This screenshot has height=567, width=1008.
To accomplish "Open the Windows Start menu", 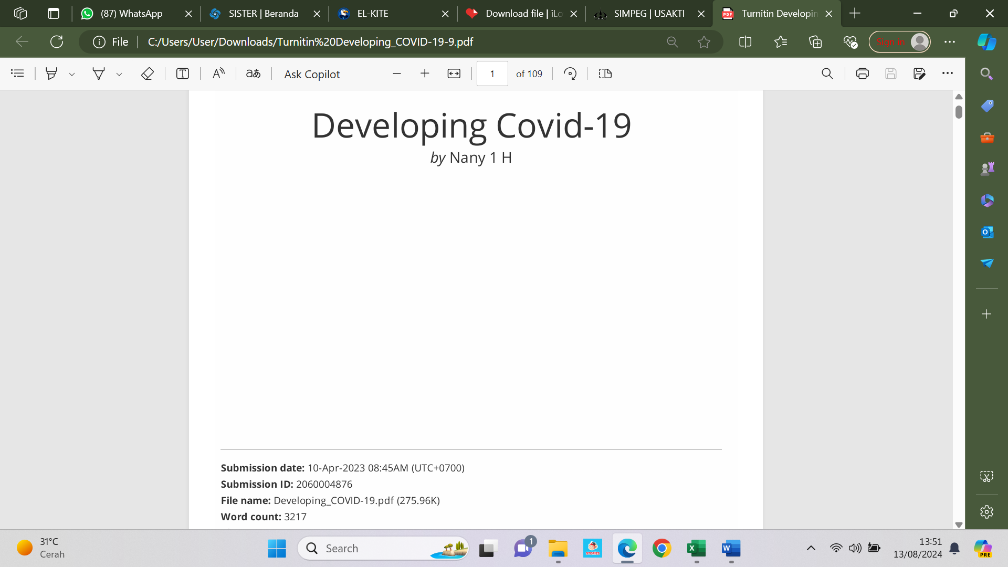I will coord(277,549).
